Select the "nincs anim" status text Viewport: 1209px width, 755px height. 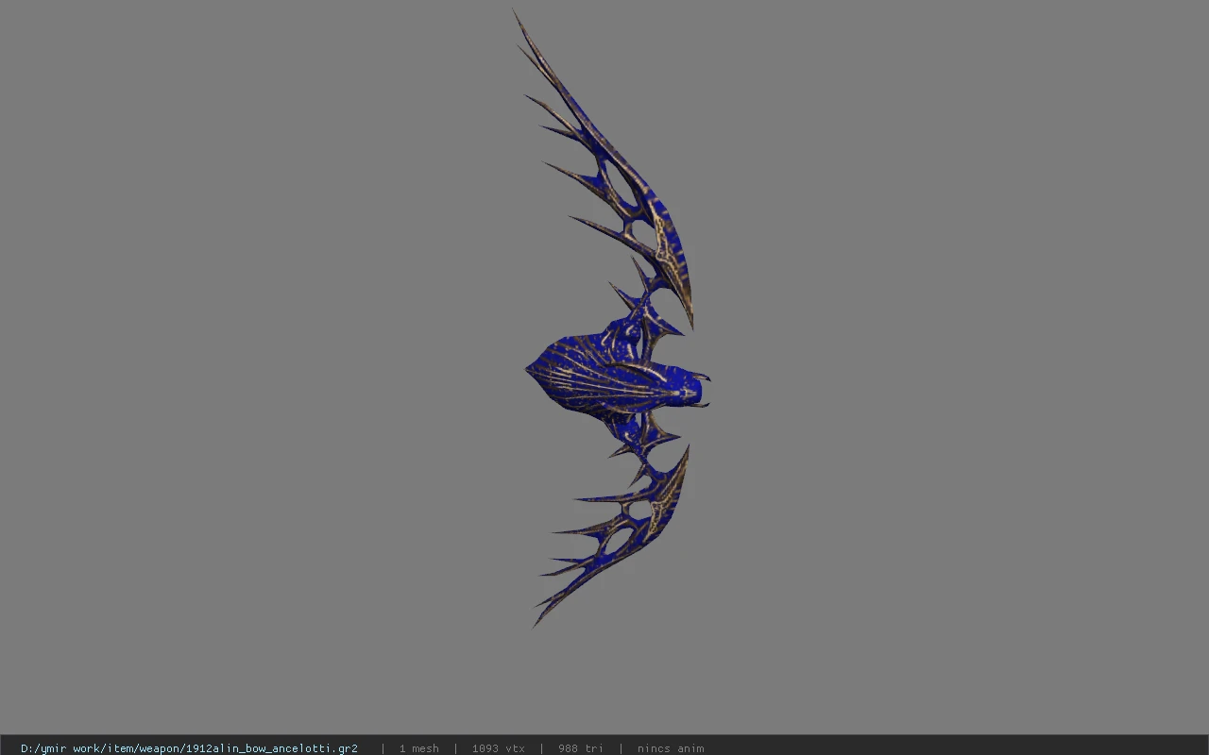(x=671, y=748)
